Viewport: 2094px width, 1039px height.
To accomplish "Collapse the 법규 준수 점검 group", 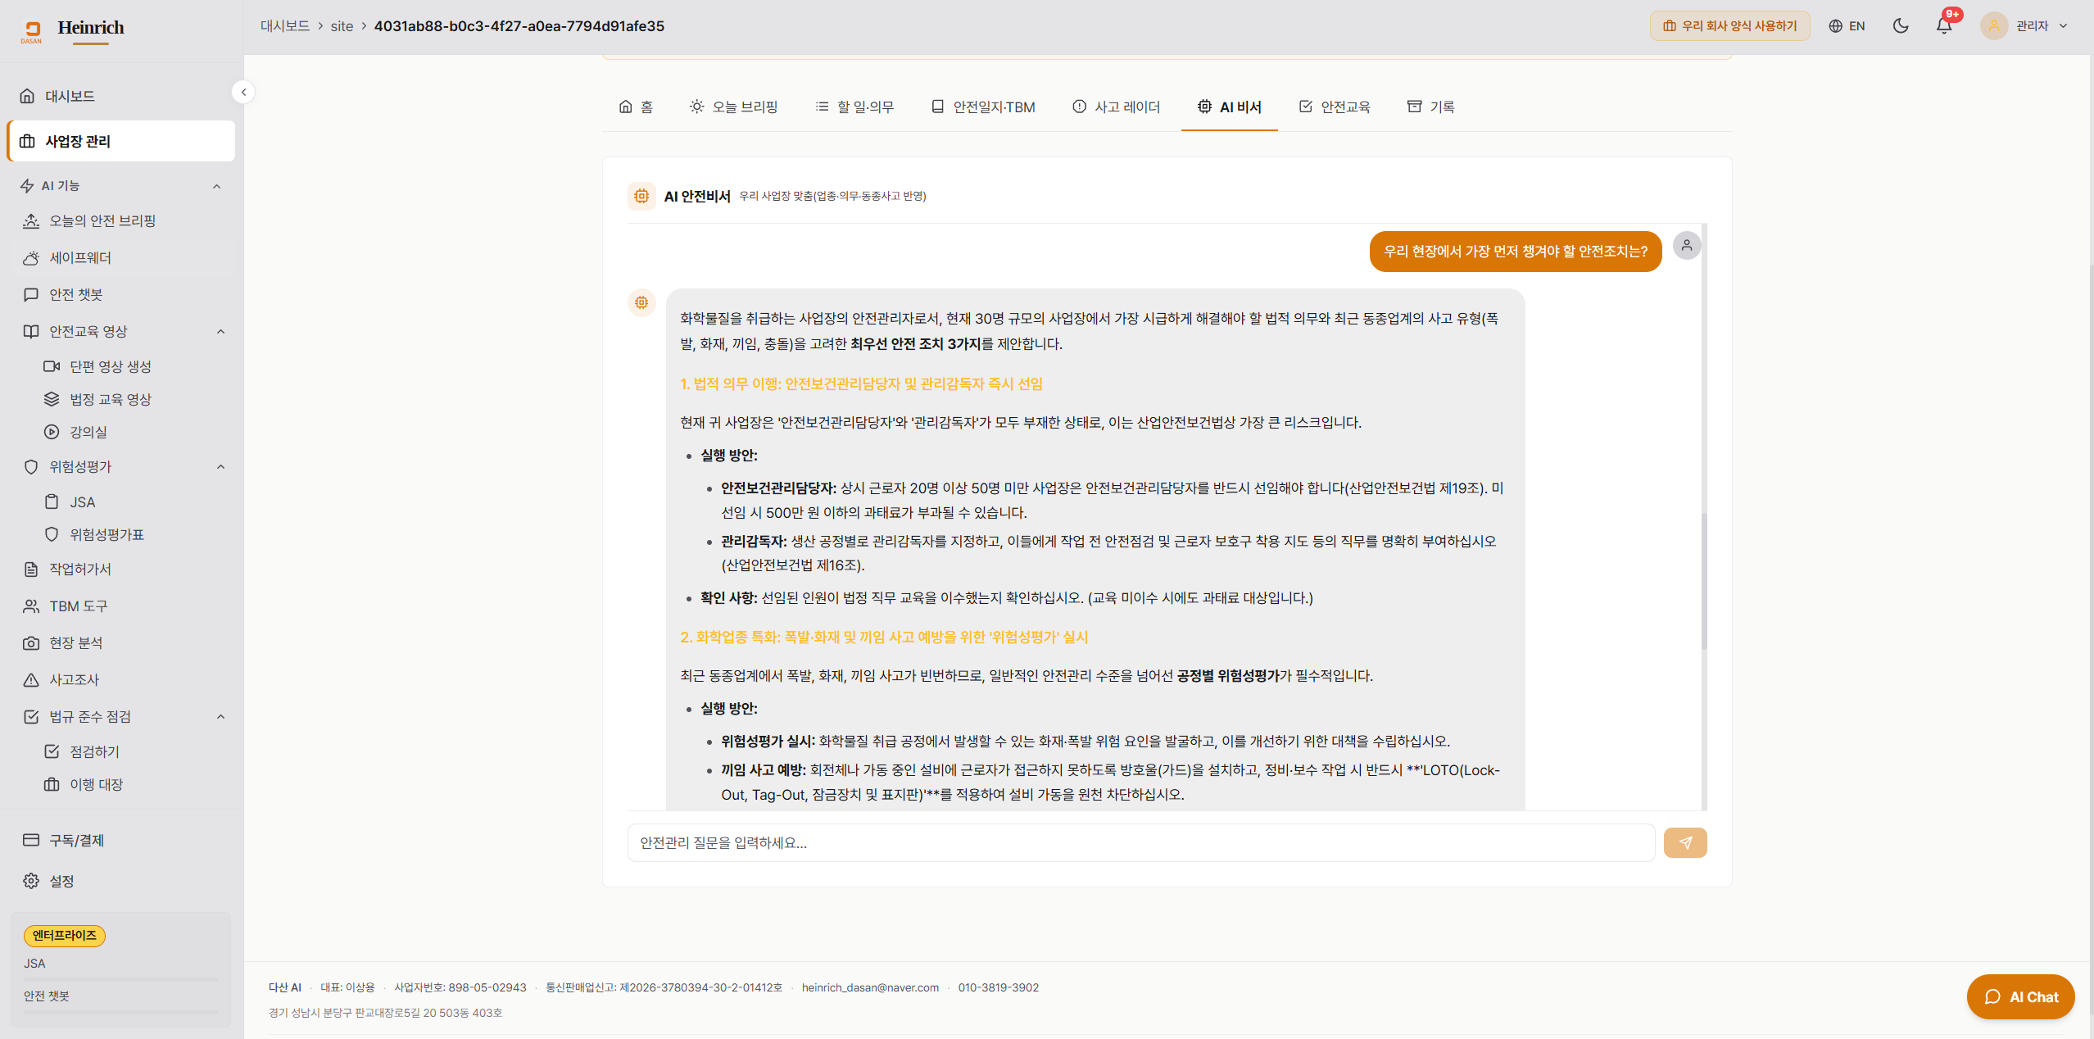I will coord(220,716).
